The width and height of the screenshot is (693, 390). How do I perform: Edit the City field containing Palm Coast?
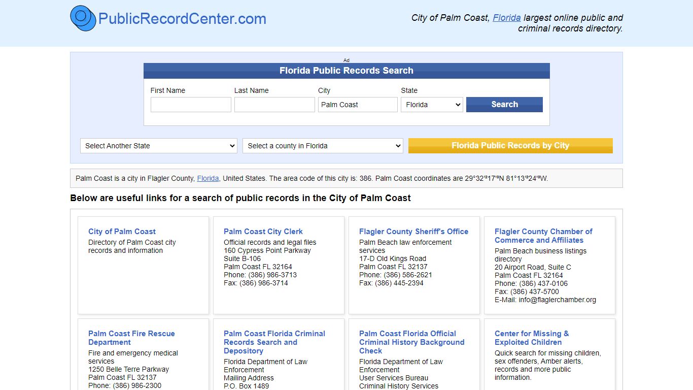coord(358,105)
